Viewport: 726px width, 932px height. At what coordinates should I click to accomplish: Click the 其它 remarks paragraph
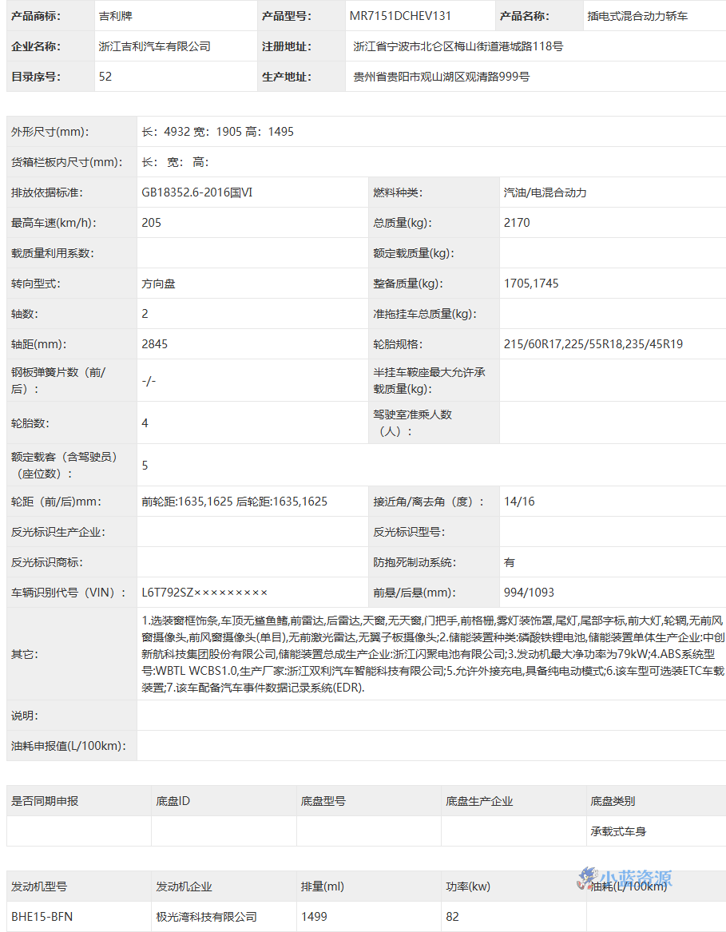pos(433,654)
